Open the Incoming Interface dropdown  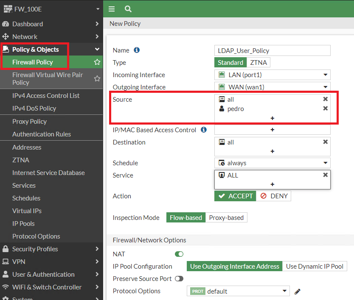(x=272, y=75)
